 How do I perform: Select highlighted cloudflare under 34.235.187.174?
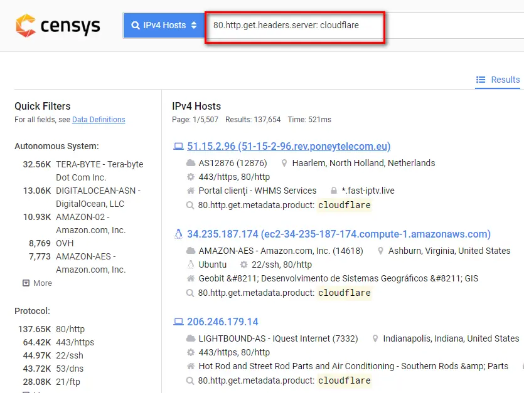345,293
